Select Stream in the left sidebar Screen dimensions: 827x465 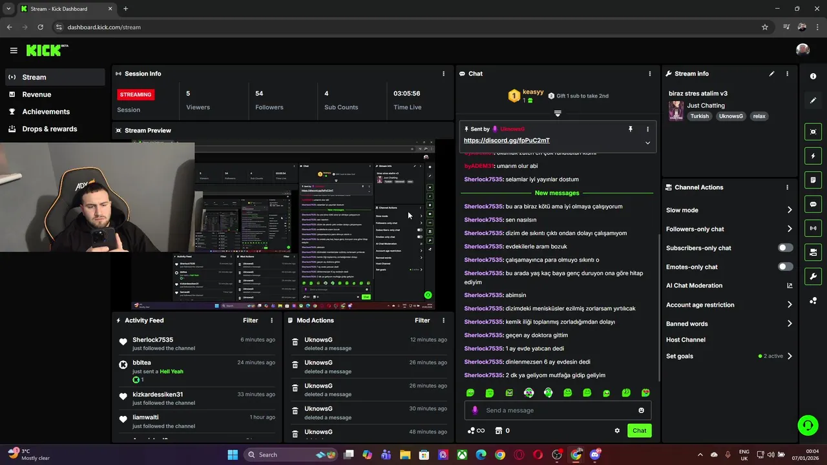(55, 77)
